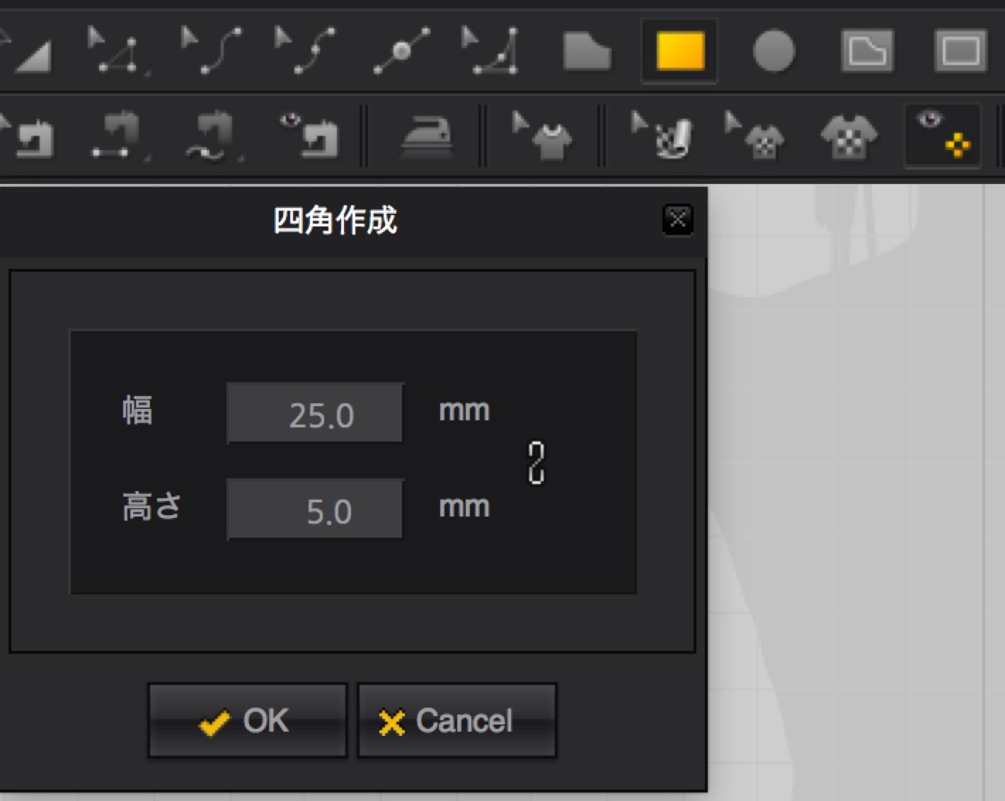Select the Internal Rectangle tool
1005x801 pixels.
pos(960,51)
